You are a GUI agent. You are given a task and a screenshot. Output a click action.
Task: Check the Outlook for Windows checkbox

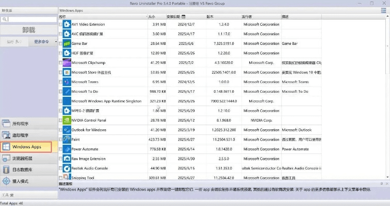pos(60,130)
